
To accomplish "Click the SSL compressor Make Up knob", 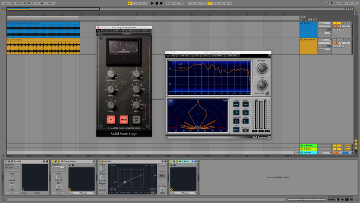I will pyautogui.click(x=136, y=74).
